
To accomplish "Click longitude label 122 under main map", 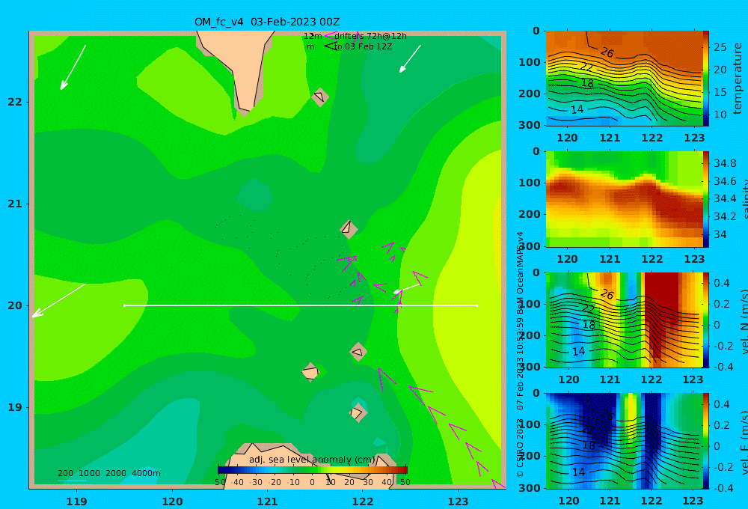I will [x=363, y=502].
